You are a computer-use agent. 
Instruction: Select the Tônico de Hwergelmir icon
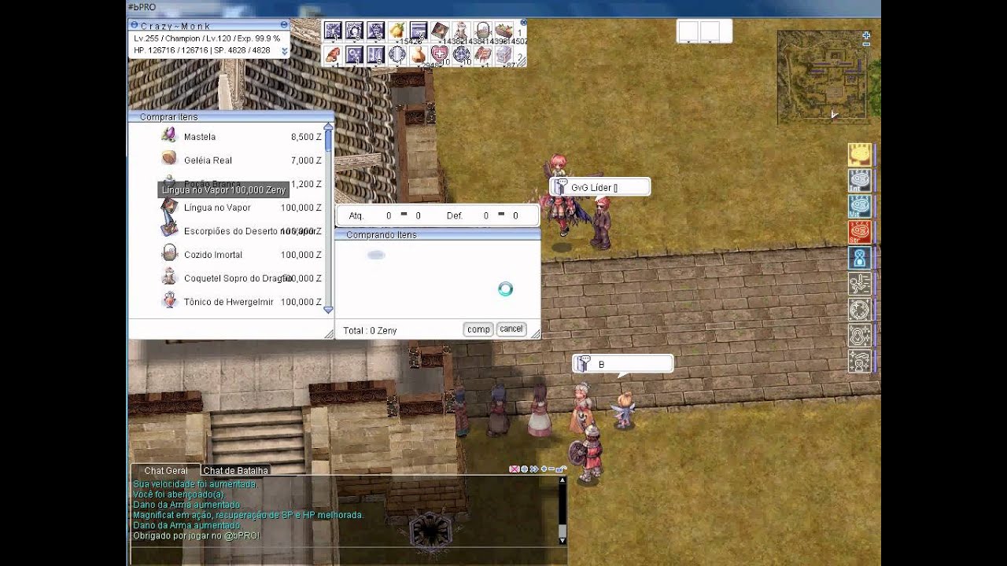click(168, 300)
